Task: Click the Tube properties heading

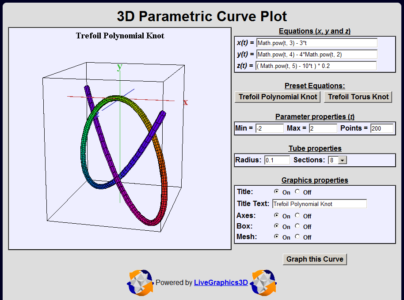Action: (x=315, y=149)
